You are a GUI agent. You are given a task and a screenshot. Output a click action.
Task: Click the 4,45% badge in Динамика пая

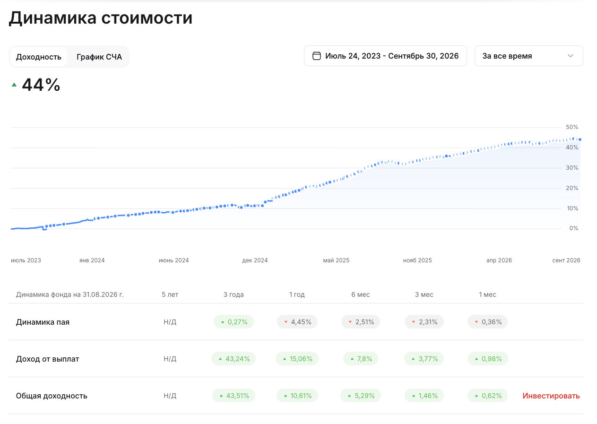[297, 322]
